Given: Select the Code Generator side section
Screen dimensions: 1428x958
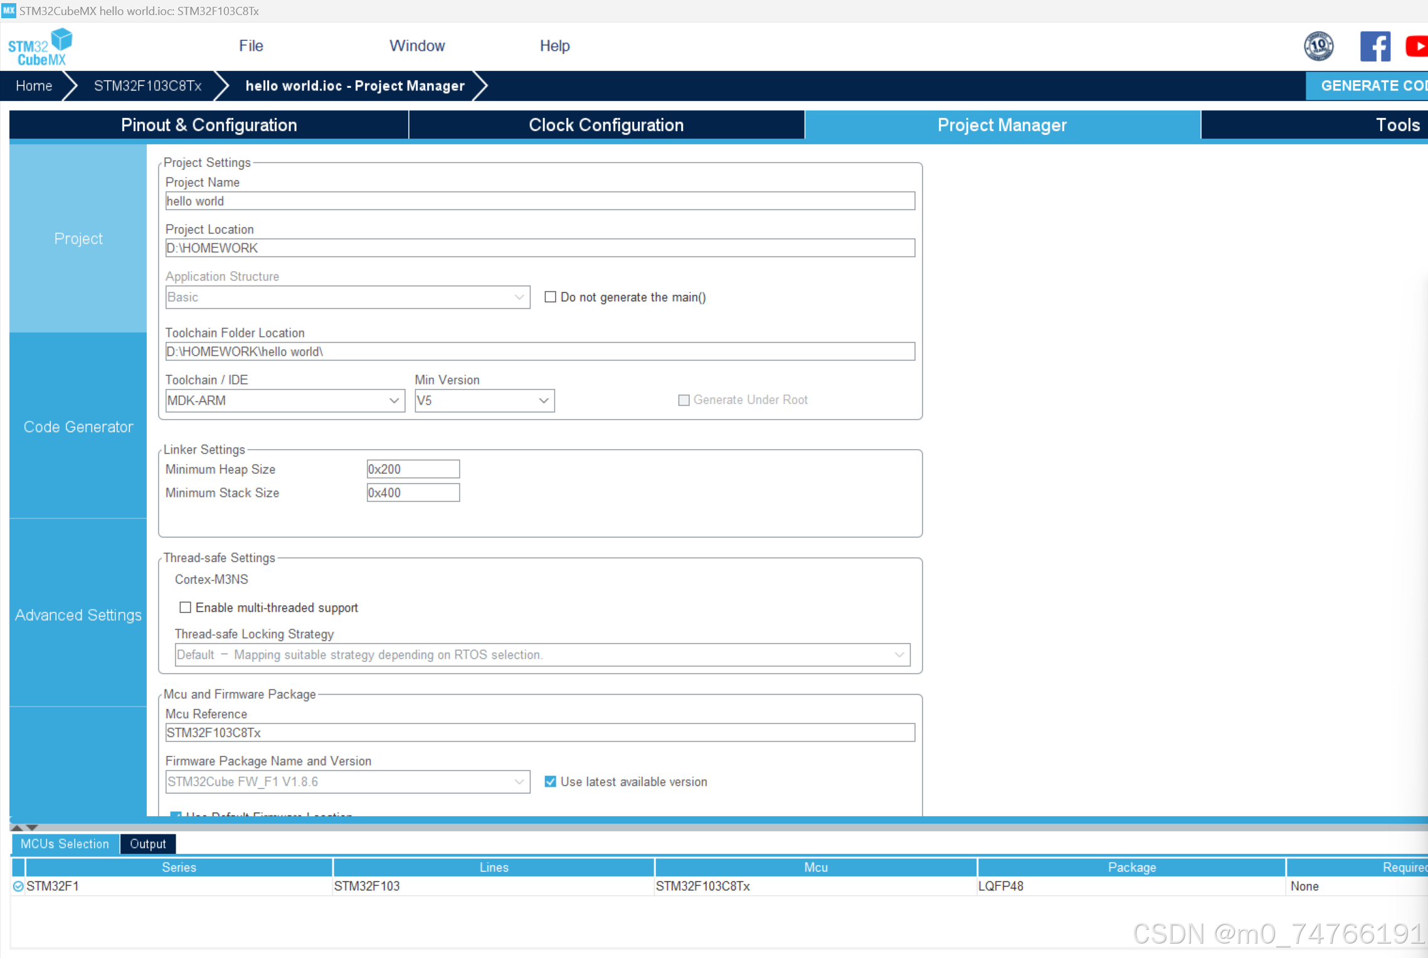Looking at the screenshot, I should [78, 427].
